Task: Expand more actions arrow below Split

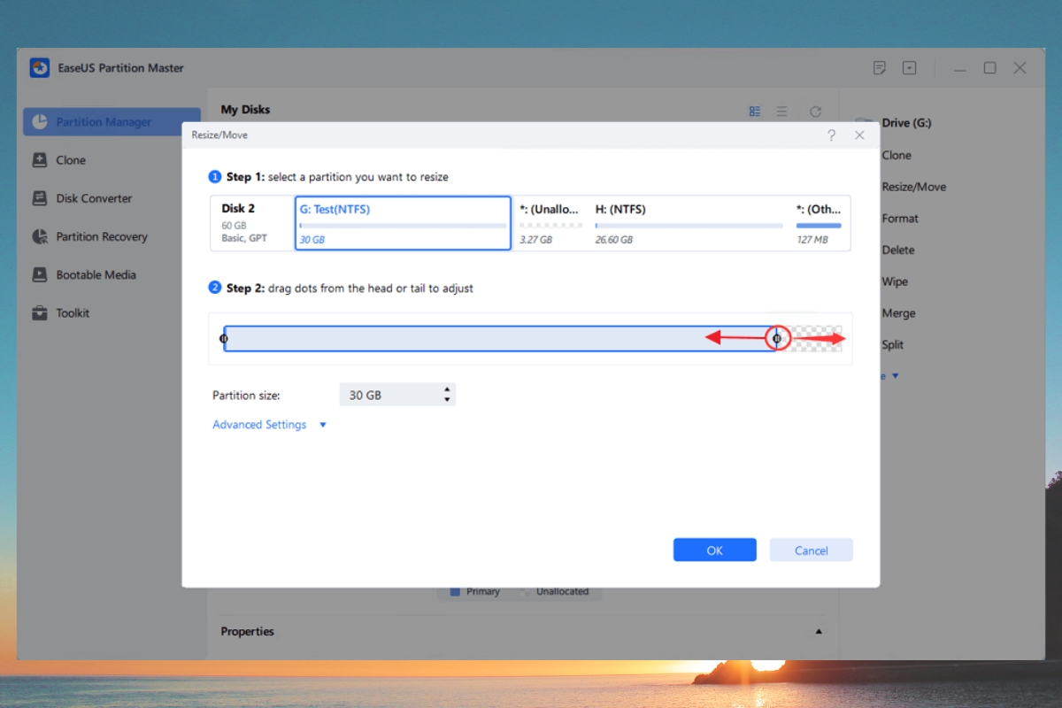Action: point(895,376)
